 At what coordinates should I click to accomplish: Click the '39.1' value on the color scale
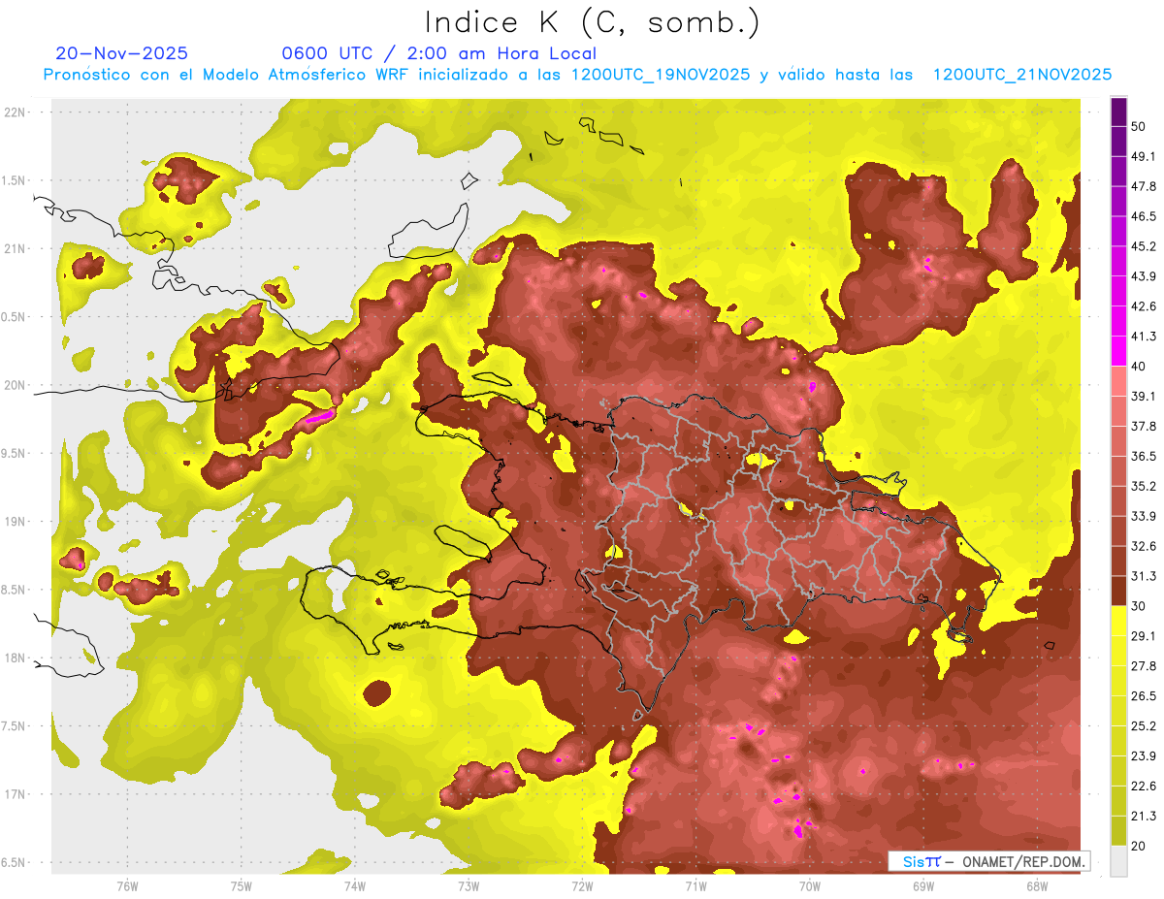coord(1144,397)
